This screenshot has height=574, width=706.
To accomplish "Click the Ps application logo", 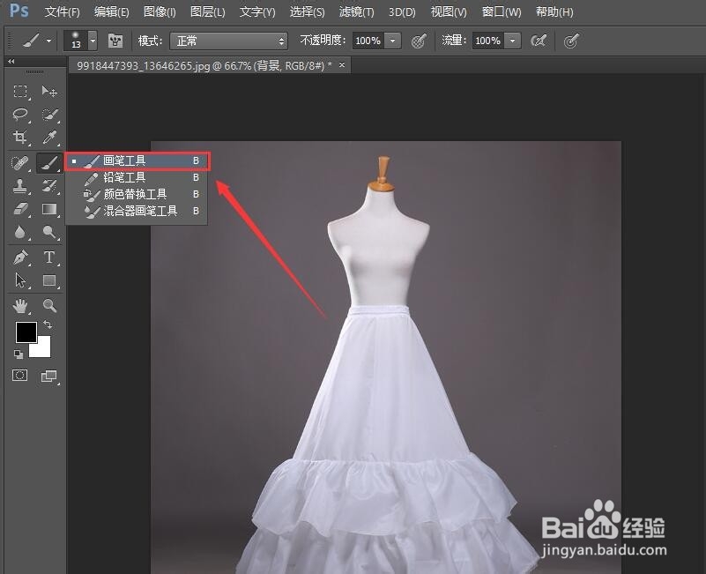I will pyautogui.click(x=19, y=11).
